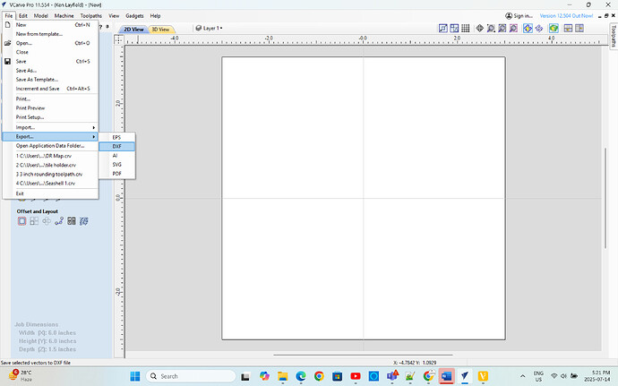Click the Save floppy disk icon

7,62
